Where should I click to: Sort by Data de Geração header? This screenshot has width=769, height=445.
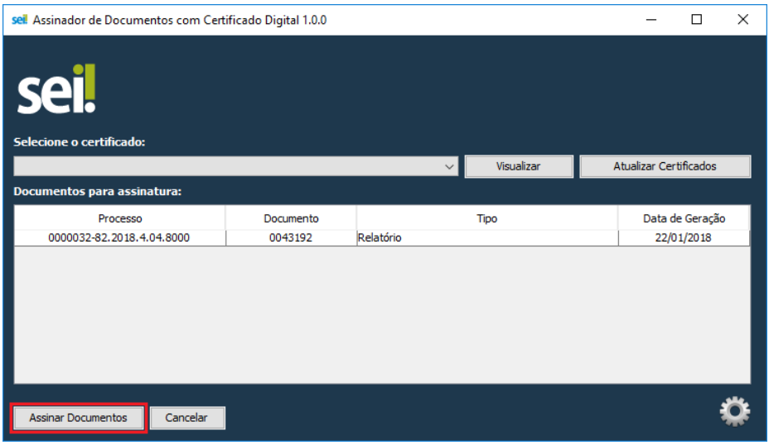pos(684,218)
